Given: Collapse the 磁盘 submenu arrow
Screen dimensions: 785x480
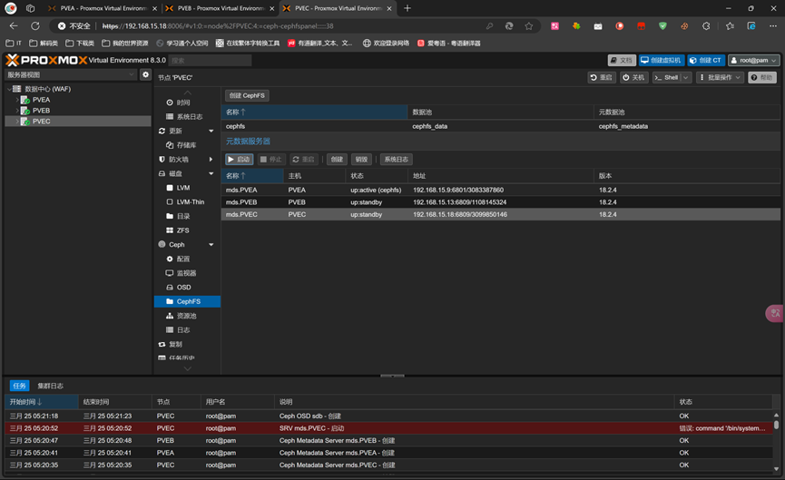Looking at the screenshot, I should pyautogui.click(x=211, y=173).
